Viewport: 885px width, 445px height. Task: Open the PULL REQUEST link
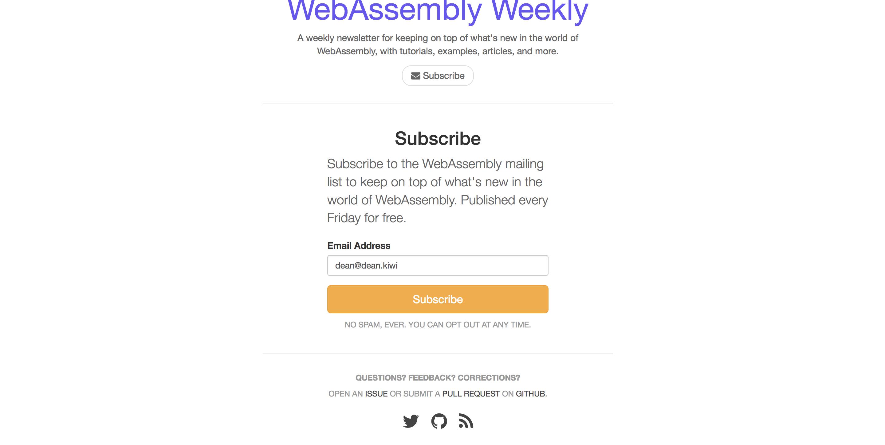(471, 393)
